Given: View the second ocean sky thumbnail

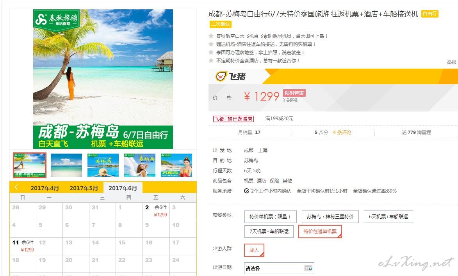Looking at the screenshot, I should [66, 165].
